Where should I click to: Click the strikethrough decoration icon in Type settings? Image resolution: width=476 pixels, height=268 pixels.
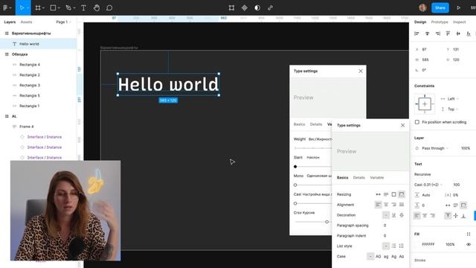pyautogui.click(x=402, y=215)
